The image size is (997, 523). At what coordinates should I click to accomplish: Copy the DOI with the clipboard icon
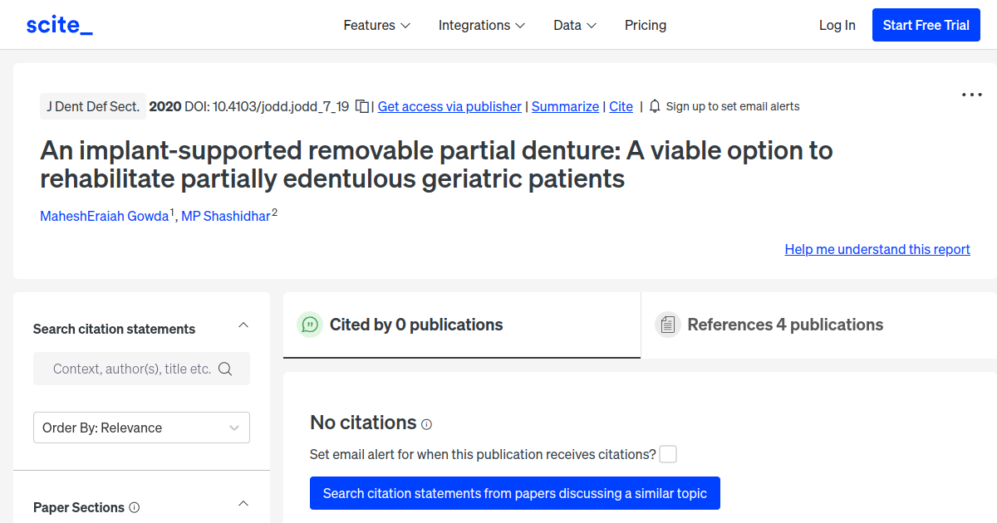pyautogui.click(x=362, y=106)
